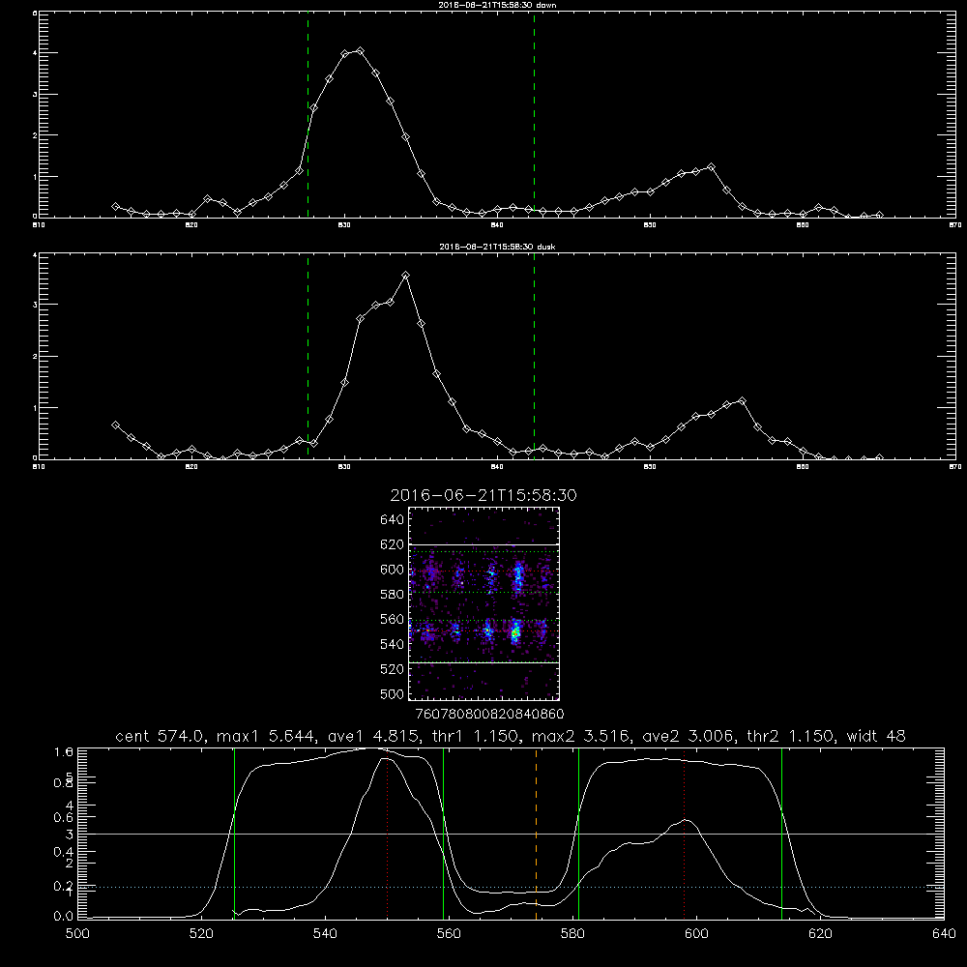Click the right green dashed line in dawn plot
This screenshot has height=967, width=967.
click(x=534, y=114)
